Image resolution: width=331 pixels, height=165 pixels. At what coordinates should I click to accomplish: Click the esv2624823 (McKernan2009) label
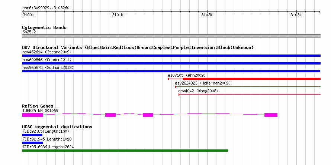pos(203,83)
